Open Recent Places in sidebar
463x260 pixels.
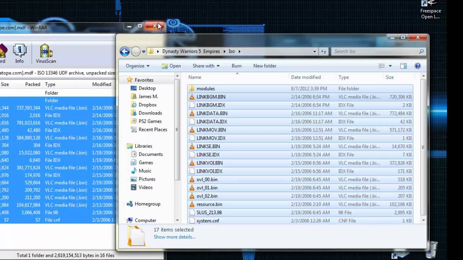(153, 130)
